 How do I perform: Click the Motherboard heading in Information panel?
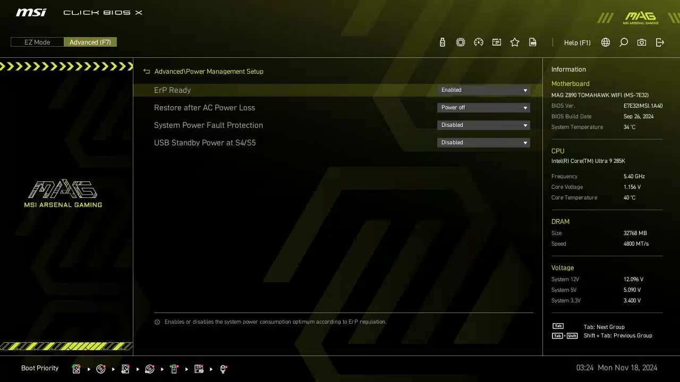570,84
